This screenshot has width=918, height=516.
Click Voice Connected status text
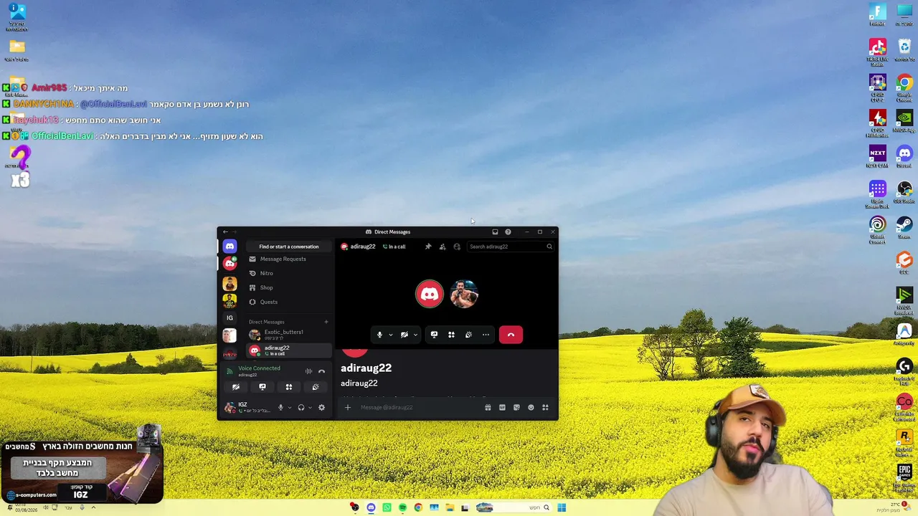(x=259, y=368)
